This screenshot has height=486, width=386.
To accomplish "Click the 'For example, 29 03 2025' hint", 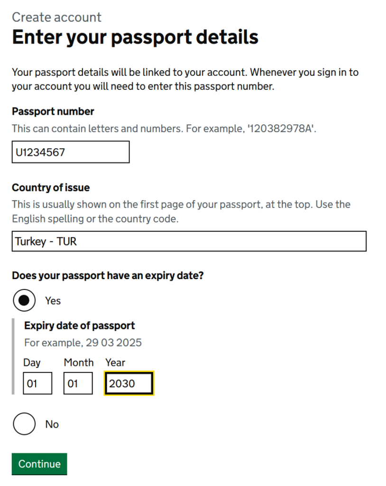I will [x=83, y=343].
